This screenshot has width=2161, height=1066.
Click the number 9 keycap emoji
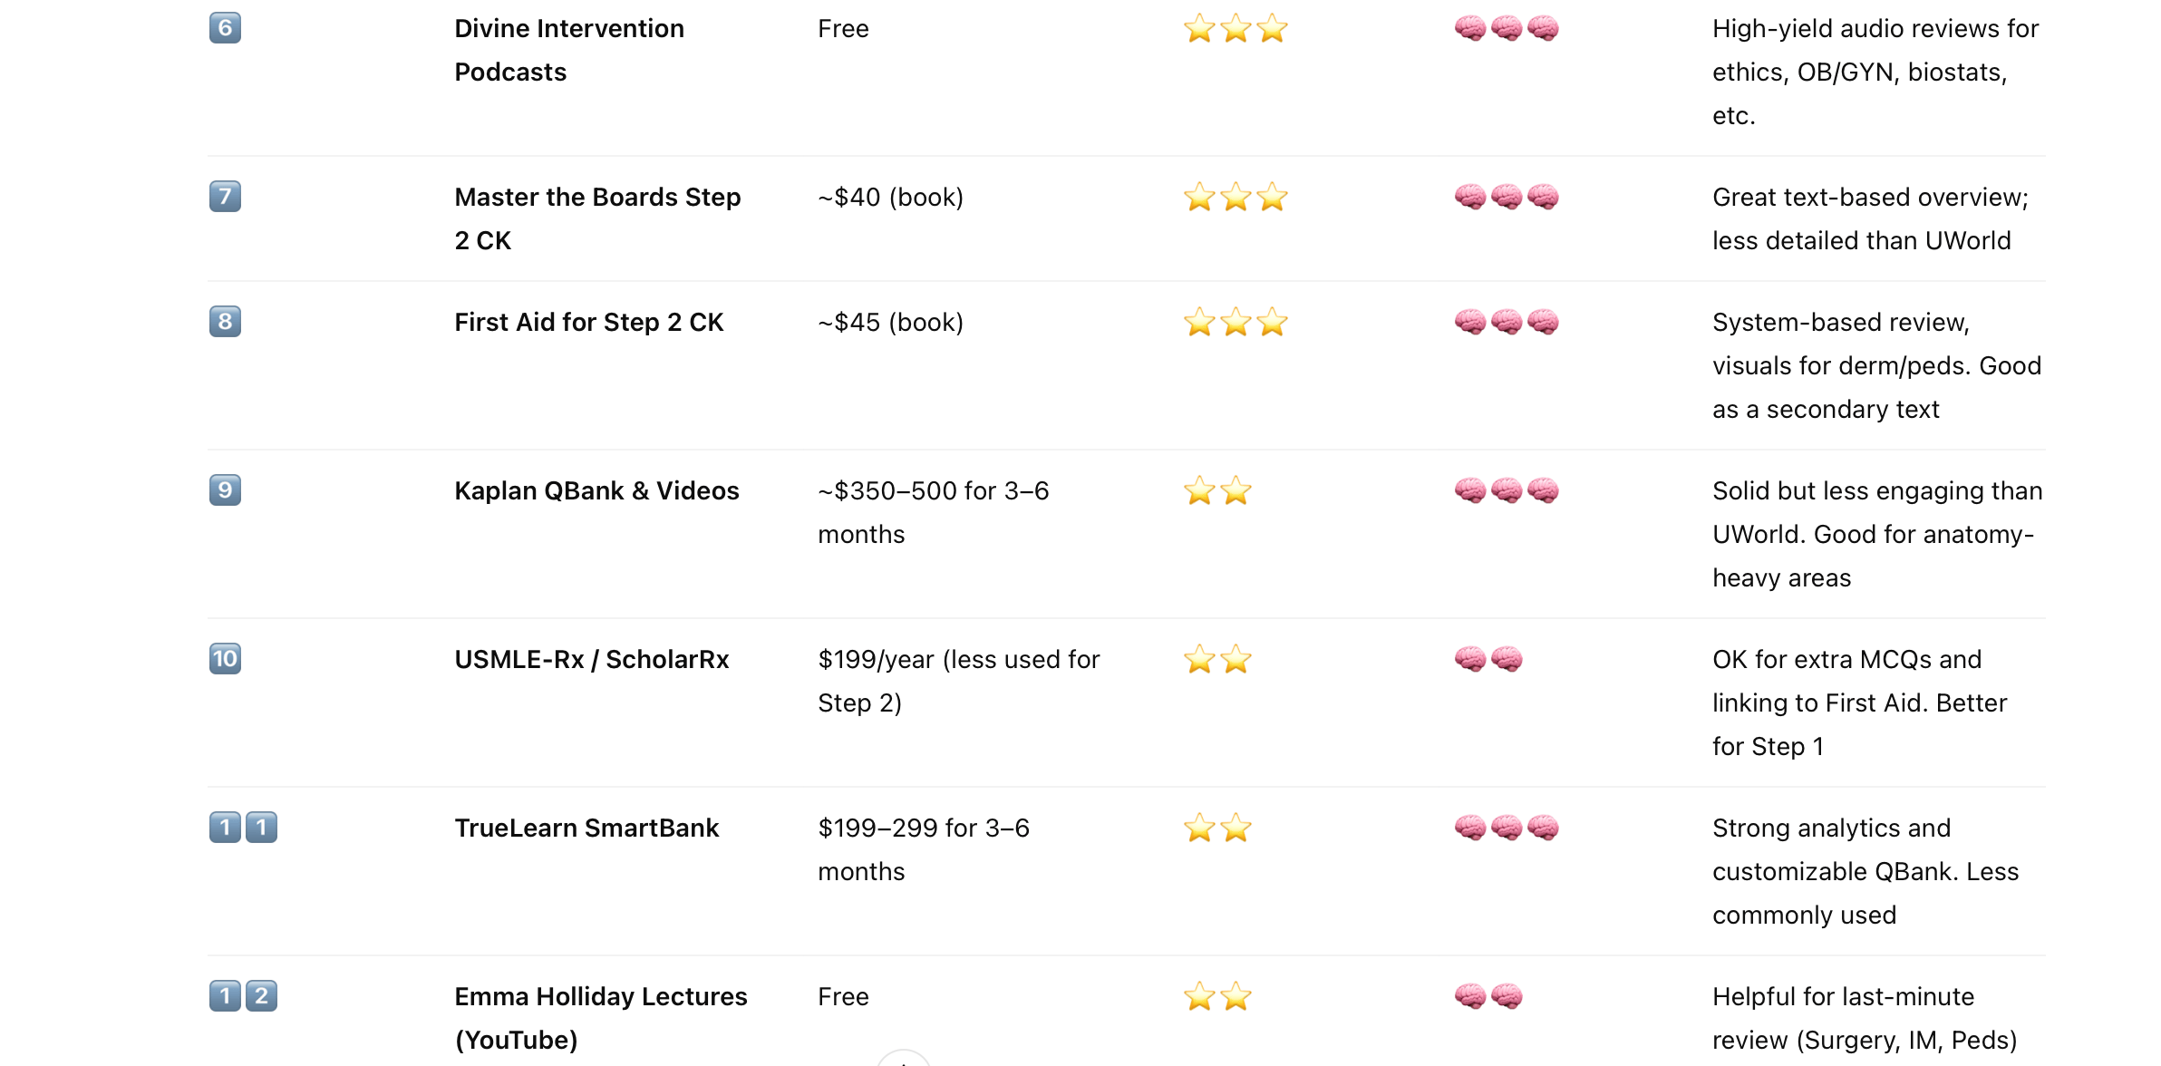pyautogui.click(x=225, y=490)
